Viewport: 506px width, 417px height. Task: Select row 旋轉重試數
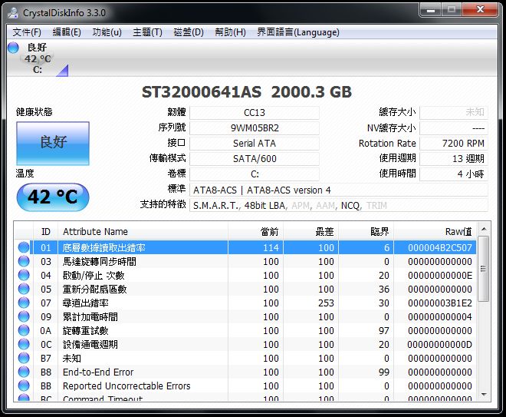pyautogui.click(x=245, y=330)
